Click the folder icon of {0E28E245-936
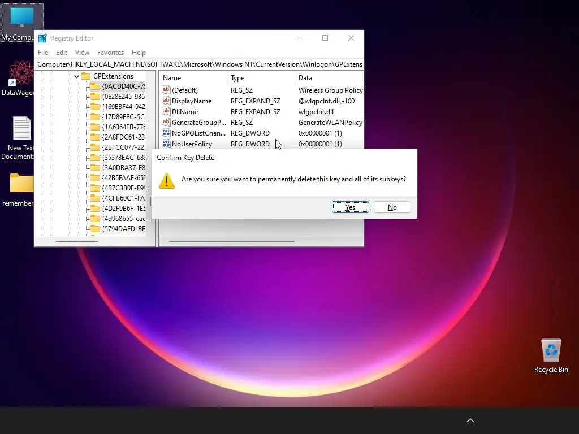Screen dimensions: 579x434 [95, 96]
